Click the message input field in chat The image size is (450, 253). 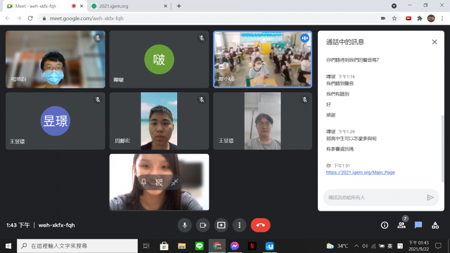[371, 197]
